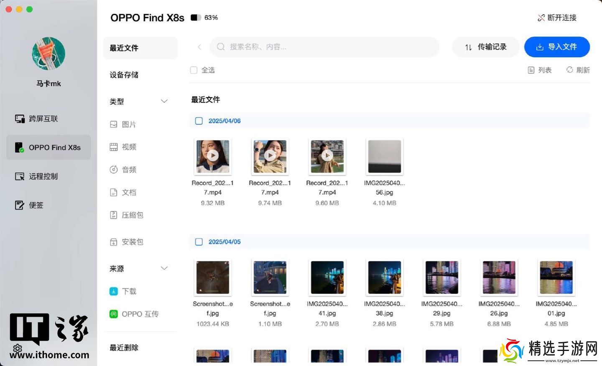Show files from OPPO 互传 source
Image resolution: width=602 pixels, height=366 pixels.
point(140,314)
